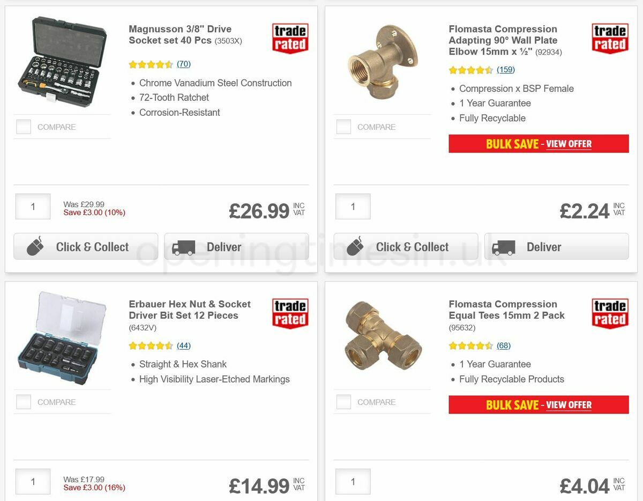Check COMPARE on the Erbauer hex bit set
Viewport: 643px width, 501px height.
[24, 401]
